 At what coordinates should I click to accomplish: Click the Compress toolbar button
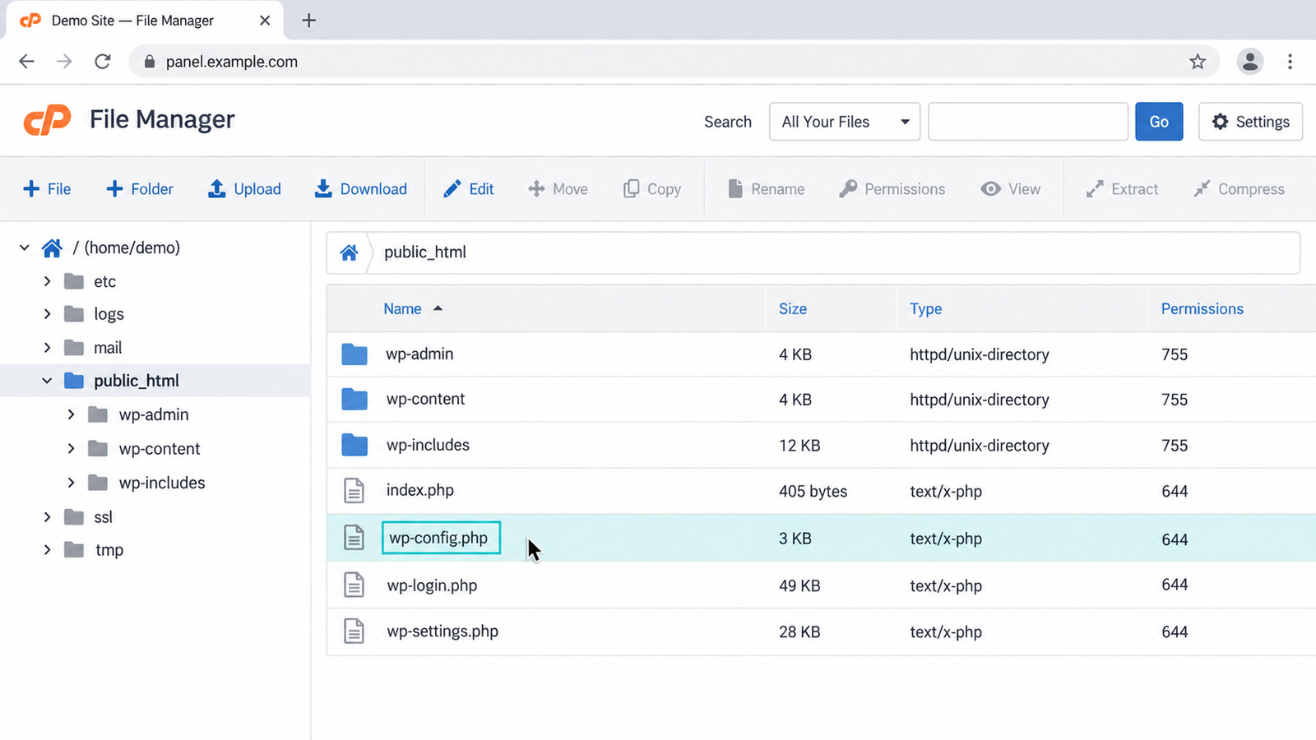point(1239,189)
